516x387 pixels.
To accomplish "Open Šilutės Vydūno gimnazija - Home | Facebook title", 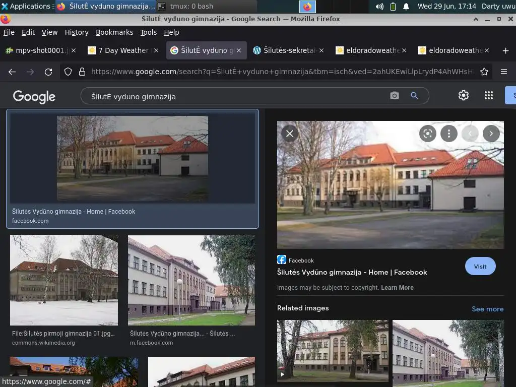I will tap(352, 273).
